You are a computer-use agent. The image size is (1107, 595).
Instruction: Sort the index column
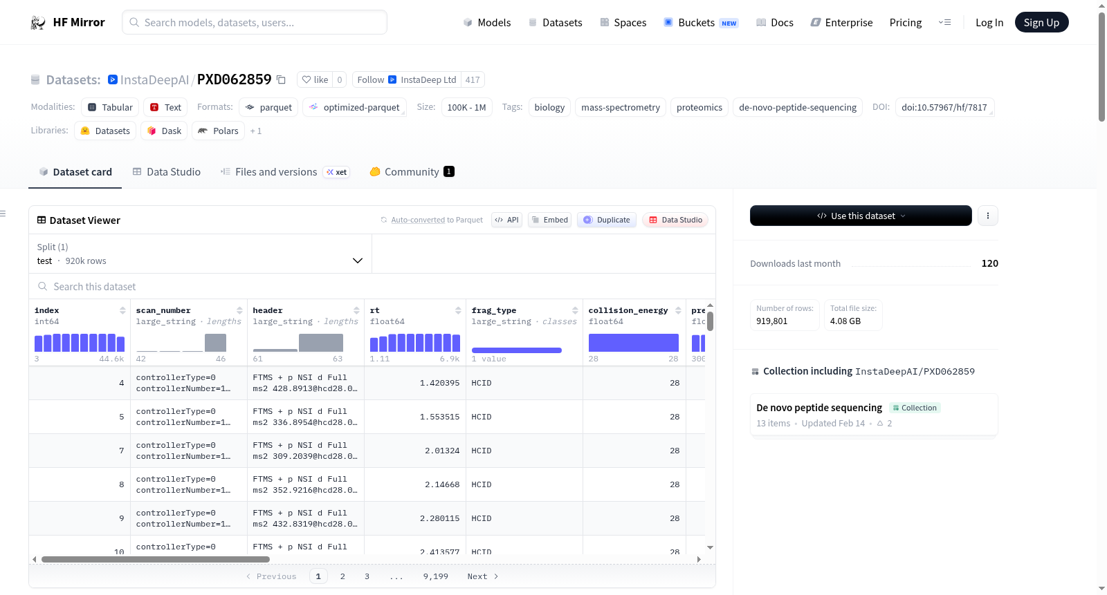tap(122, 311)
